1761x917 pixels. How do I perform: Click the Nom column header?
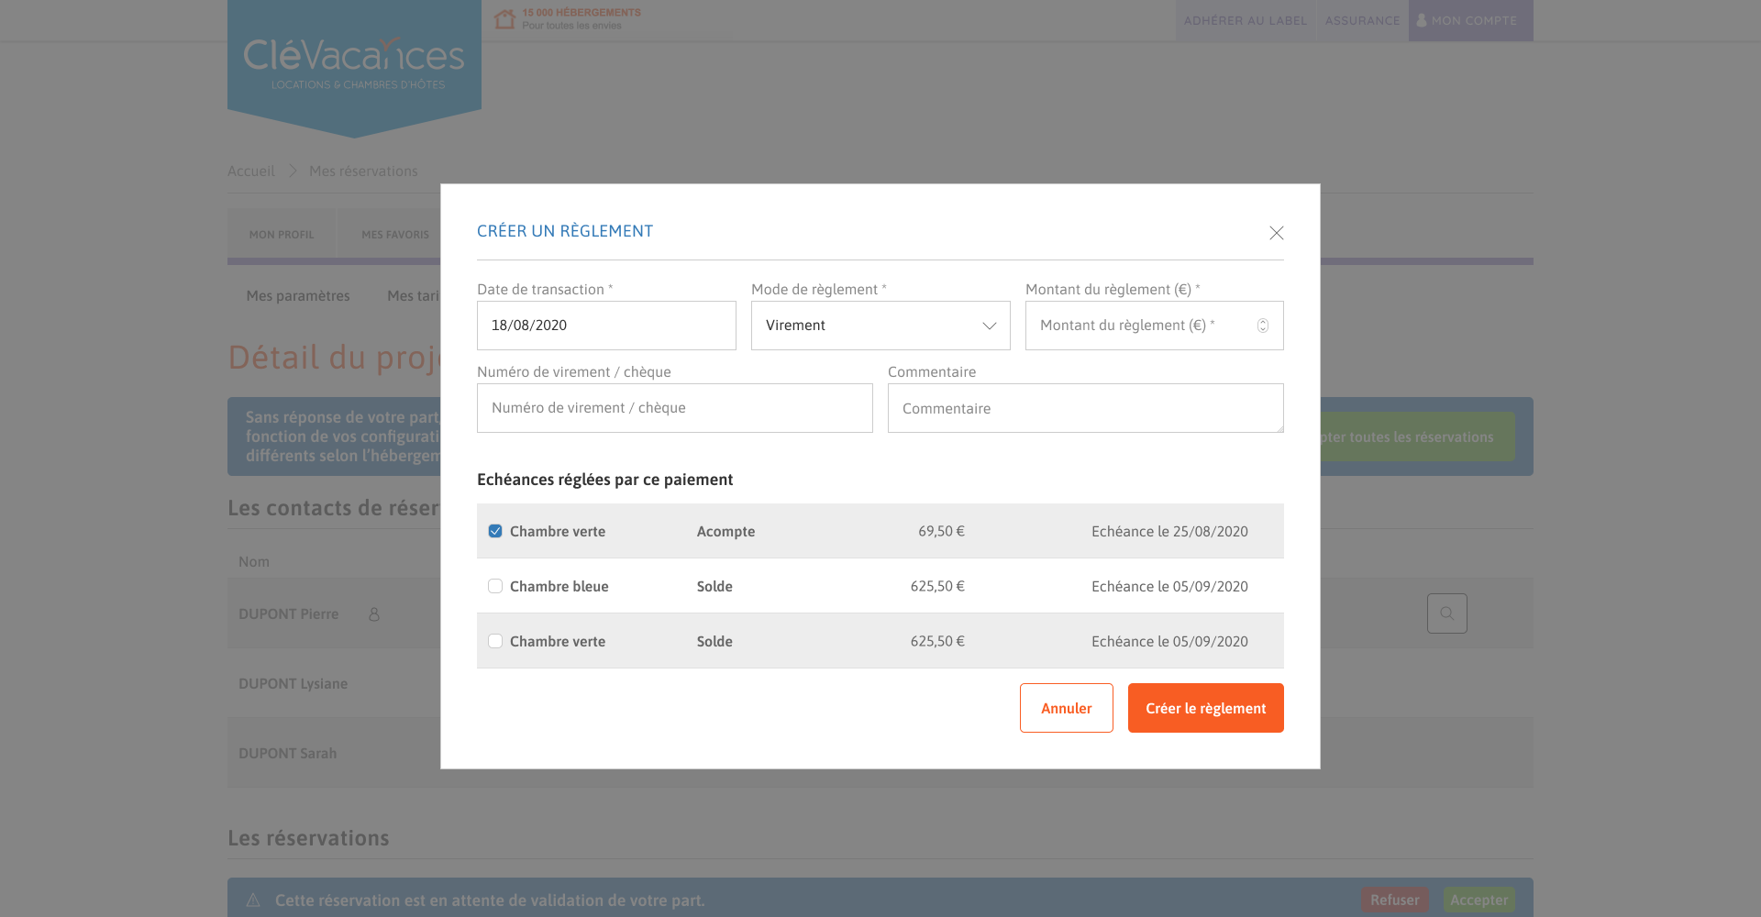254,561
